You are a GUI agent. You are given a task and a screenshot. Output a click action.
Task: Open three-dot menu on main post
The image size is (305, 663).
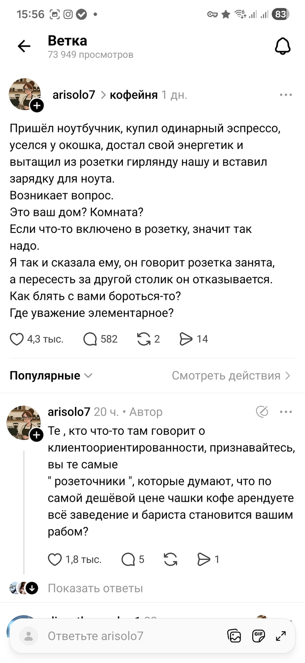[x=286, y=95]
